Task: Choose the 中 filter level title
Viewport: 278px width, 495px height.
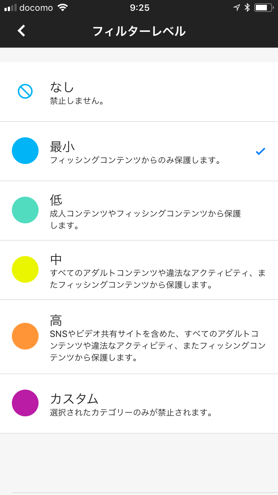Action: 56,259
